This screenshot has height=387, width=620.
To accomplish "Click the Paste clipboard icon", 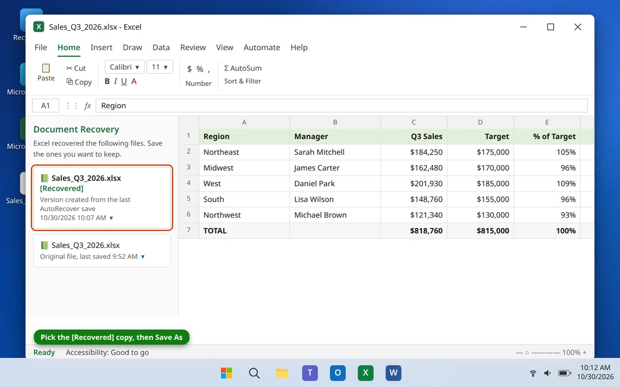I will click(x=46, y=68).
